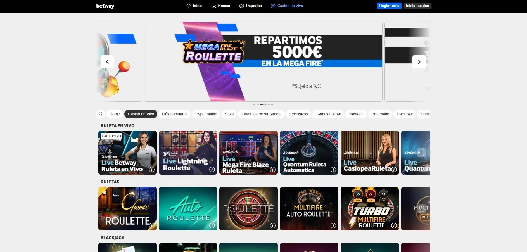Screen dimensions: 527x252
Task: Expand category bar with right arrow
Action: (421, 114)
